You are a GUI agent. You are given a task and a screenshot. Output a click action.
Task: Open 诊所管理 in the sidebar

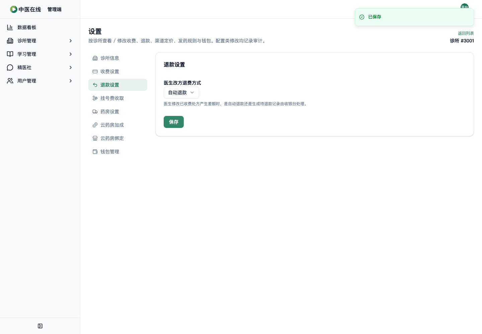[40, 41]
